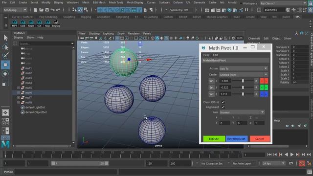This screenshot has height=176, width=313.
Task: Choose the Paint Selection tool
Action: [5, 56]
